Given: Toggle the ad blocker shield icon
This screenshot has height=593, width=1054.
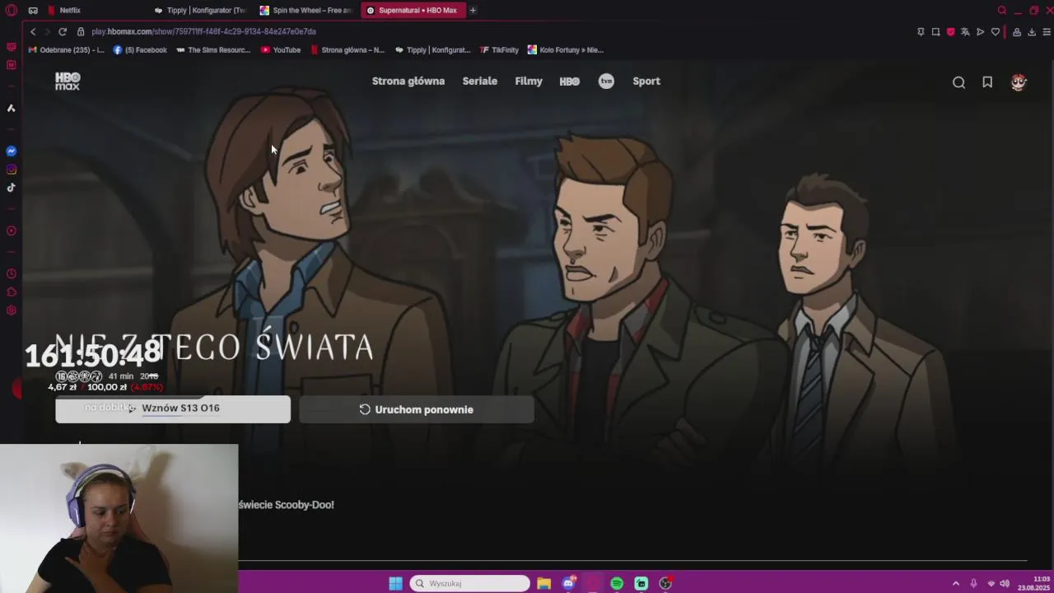Looking at the screenshot, I should coord(950,31).
